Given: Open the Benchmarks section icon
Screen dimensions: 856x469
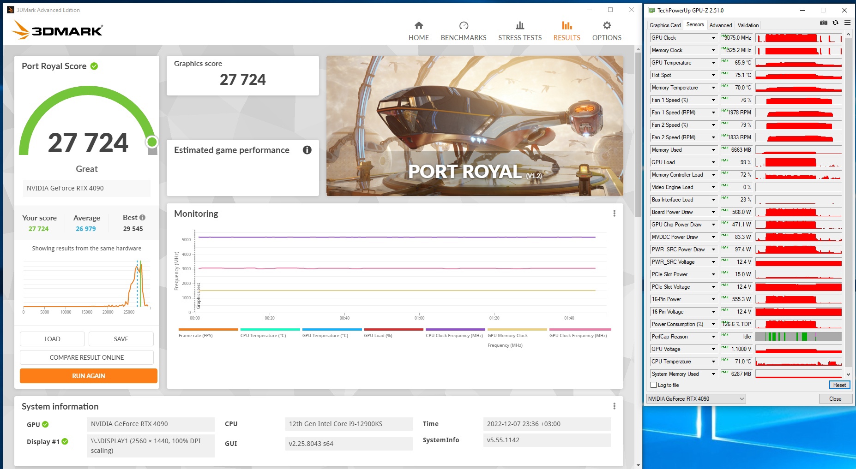Looking at the screenshot, I should click(464, 25).
